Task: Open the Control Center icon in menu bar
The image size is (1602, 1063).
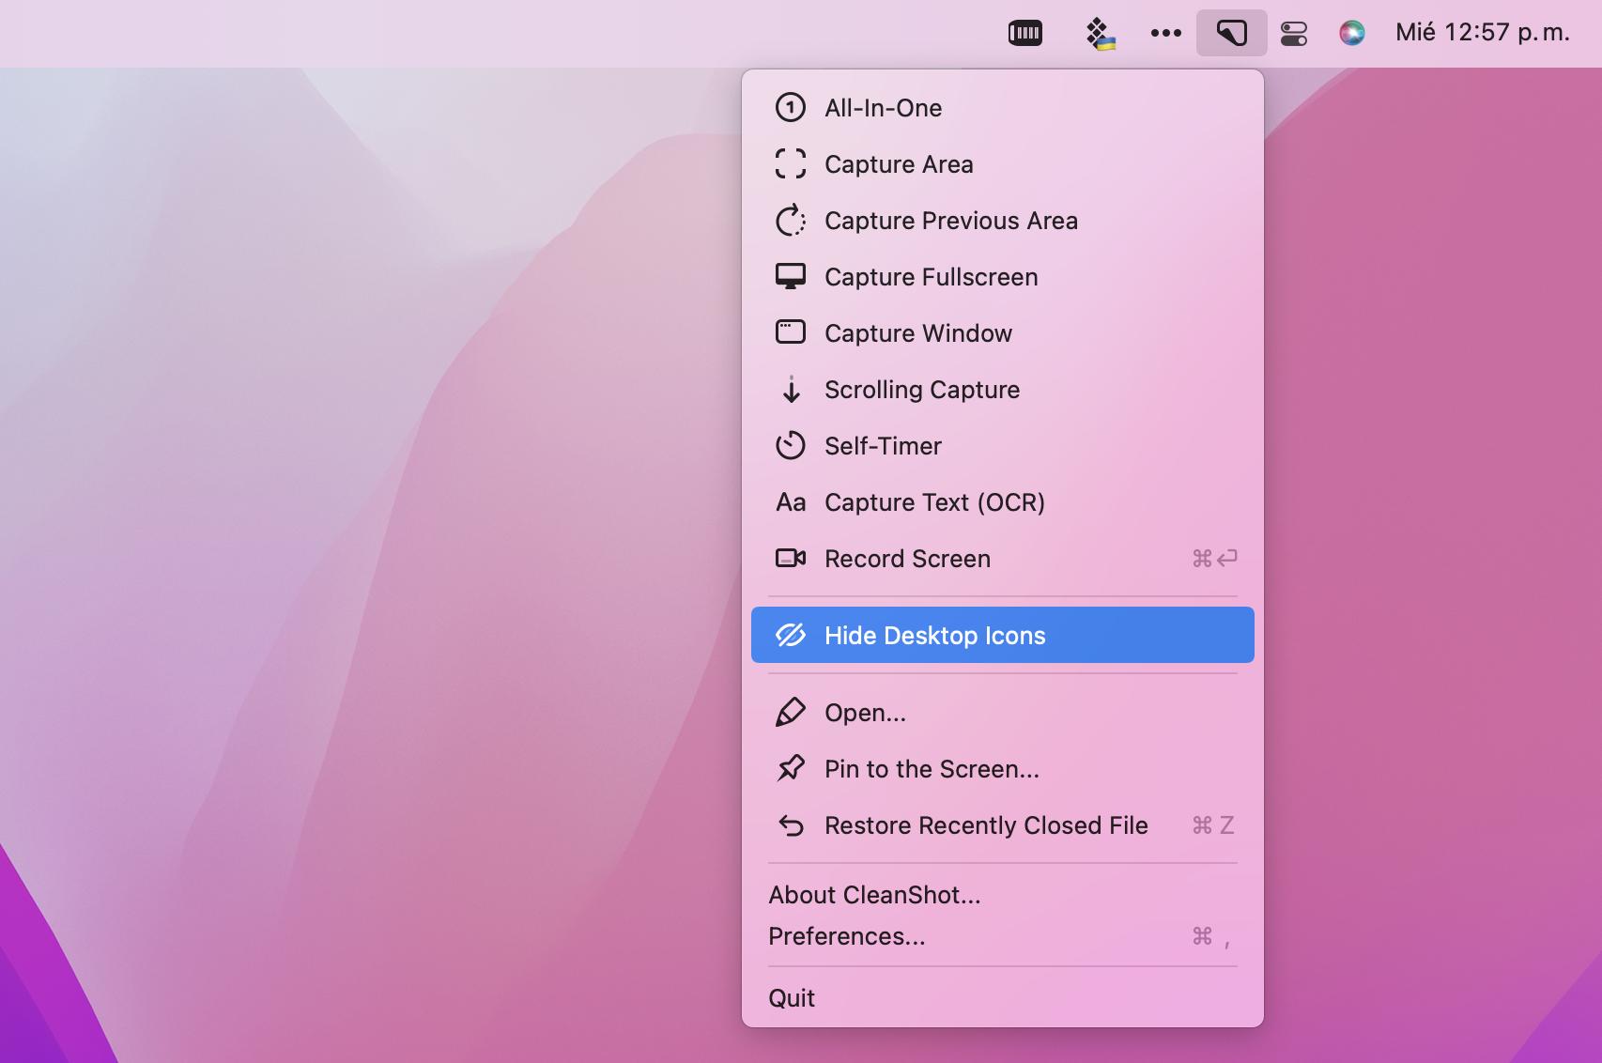Action: coord(1294,33)
